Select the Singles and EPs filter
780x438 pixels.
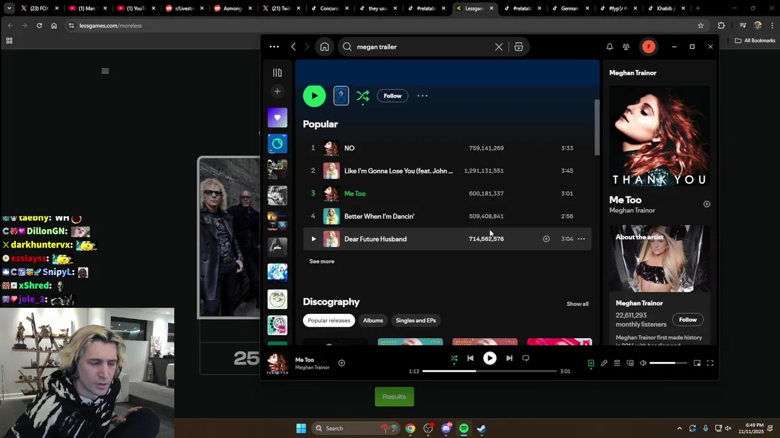point(416,321)
